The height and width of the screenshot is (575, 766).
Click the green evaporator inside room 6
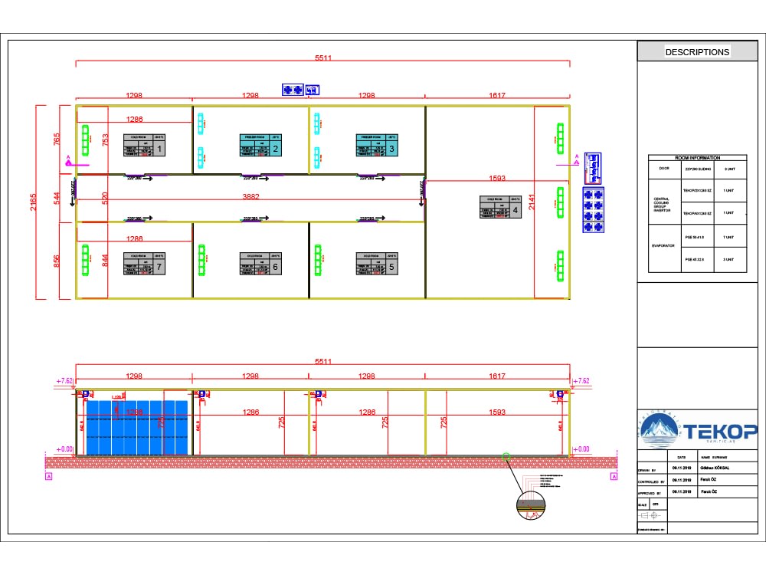point(201,259)
